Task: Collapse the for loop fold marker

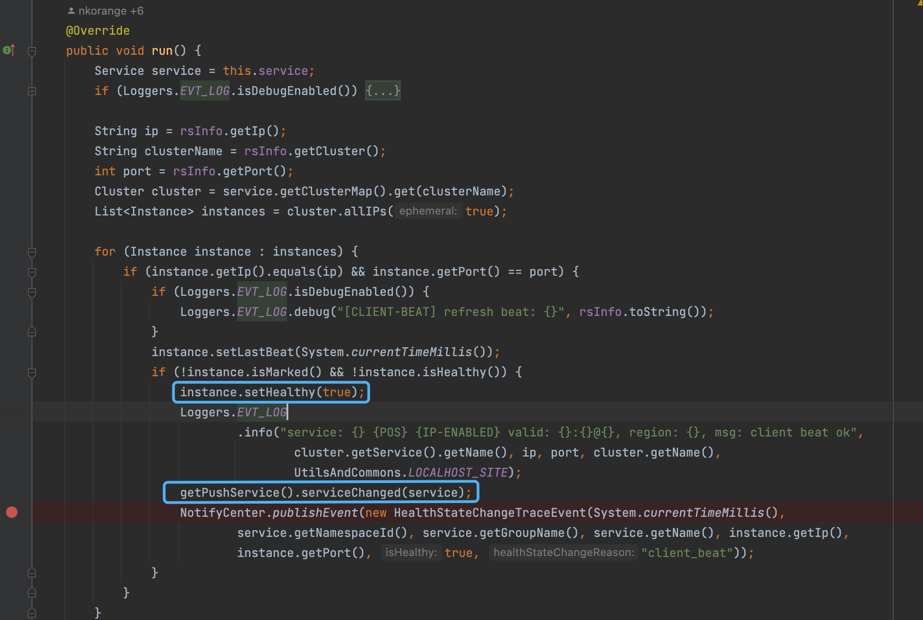Action: [x=32, y=252]
